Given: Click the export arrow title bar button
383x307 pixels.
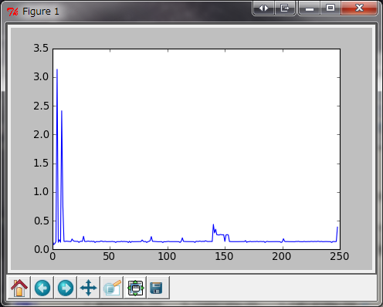Looking at the screenshot, I should point(285,8).
